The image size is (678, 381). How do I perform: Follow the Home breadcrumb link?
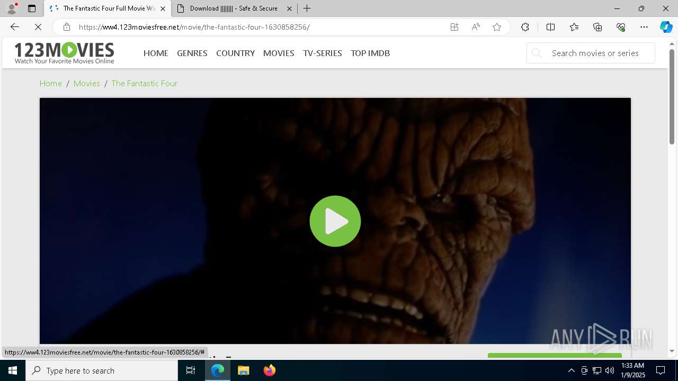tap(51, 83)
